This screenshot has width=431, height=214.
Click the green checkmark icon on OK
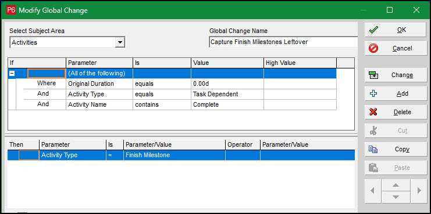[373, 30]
